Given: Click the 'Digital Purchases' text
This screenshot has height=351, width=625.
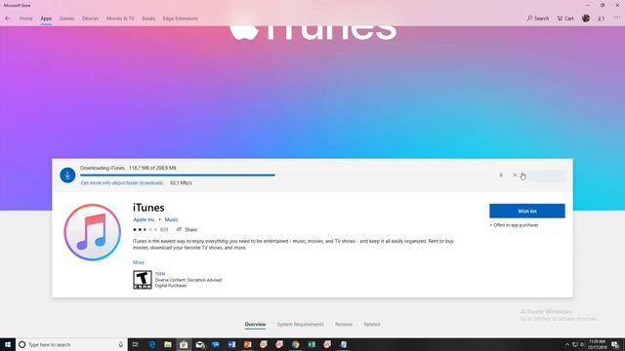Looking at the screenshot, I should pyautogui.click(x=171, y=286).
